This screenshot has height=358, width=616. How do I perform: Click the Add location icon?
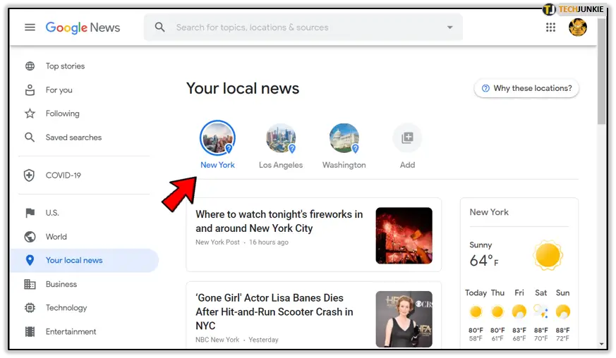[x=407, y=138]
